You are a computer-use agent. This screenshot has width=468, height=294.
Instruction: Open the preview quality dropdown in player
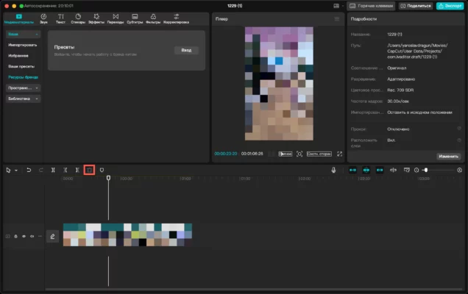tap(286, 154)
